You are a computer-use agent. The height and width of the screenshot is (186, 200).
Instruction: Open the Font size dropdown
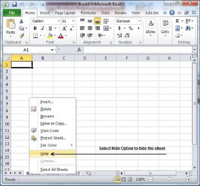pos(73,21)
